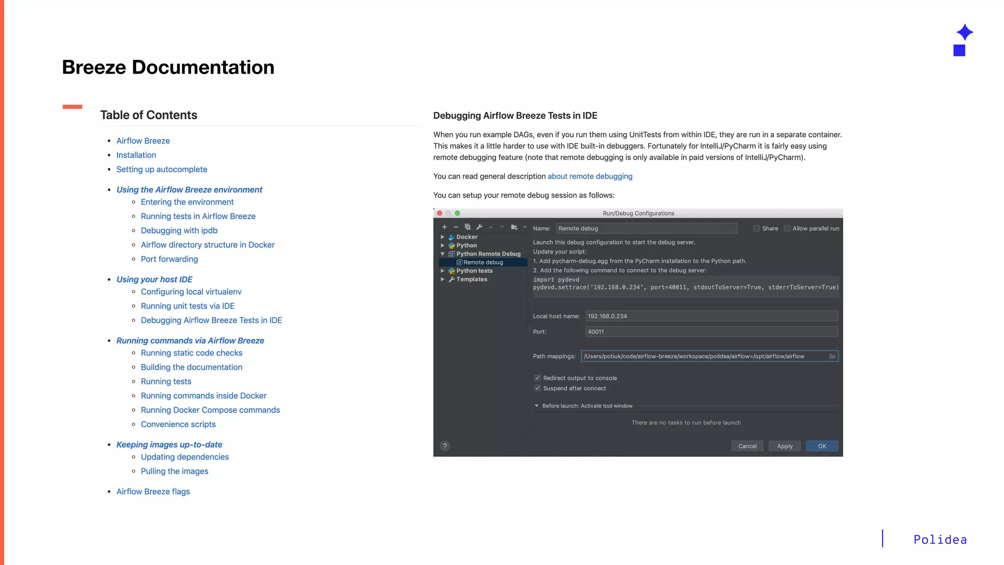Screen dimensions: 1004x565
Task: Open Using the Airflow Breeze environment link
Action: (189, 190)
